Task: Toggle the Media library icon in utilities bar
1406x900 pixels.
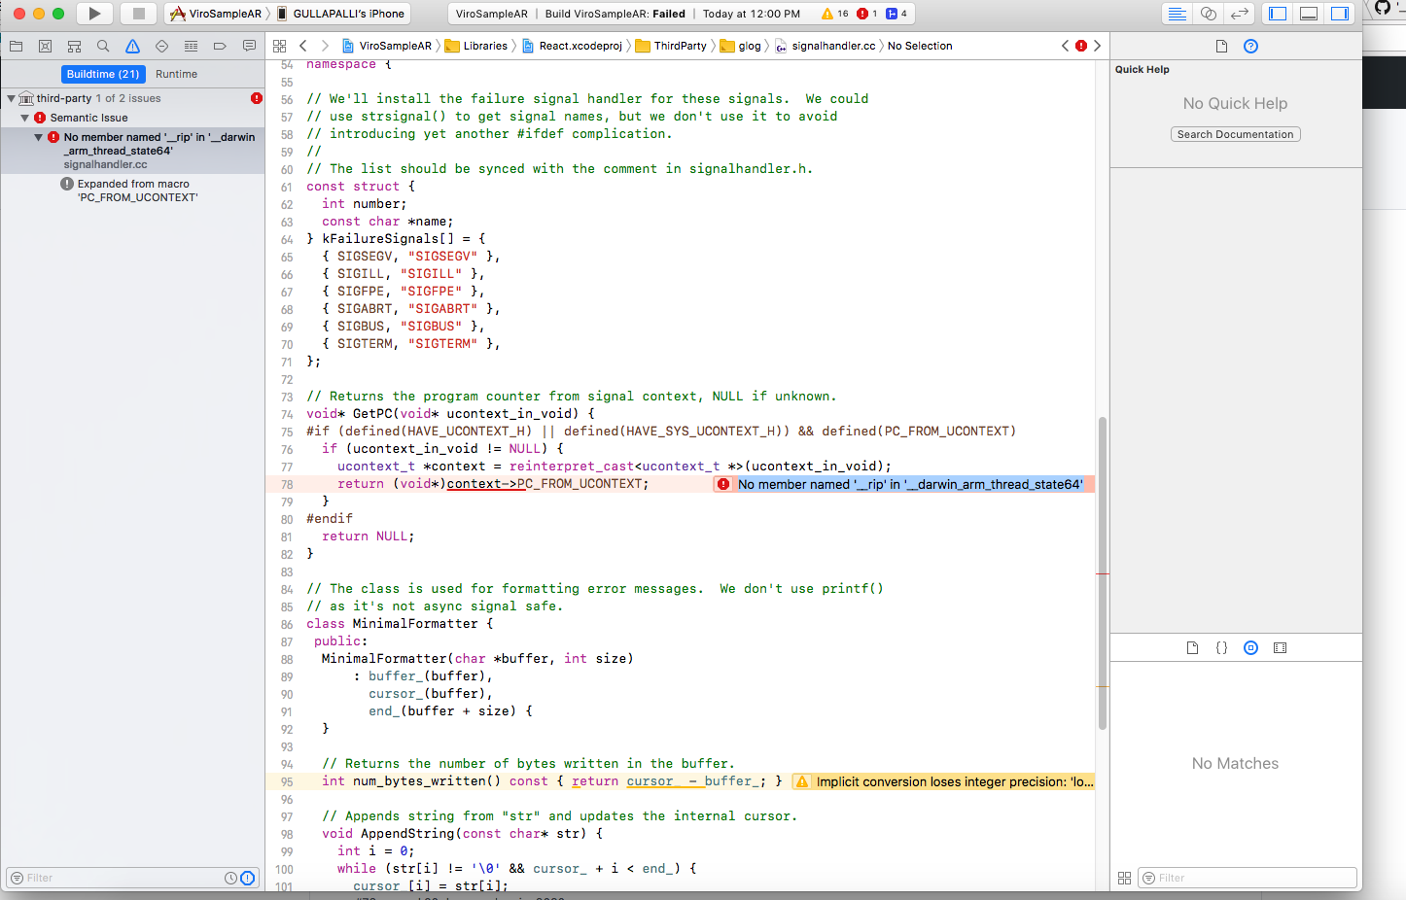Action: point(1280,647)
